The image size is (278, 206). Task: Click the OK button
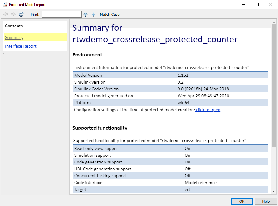tap(242, 201)
